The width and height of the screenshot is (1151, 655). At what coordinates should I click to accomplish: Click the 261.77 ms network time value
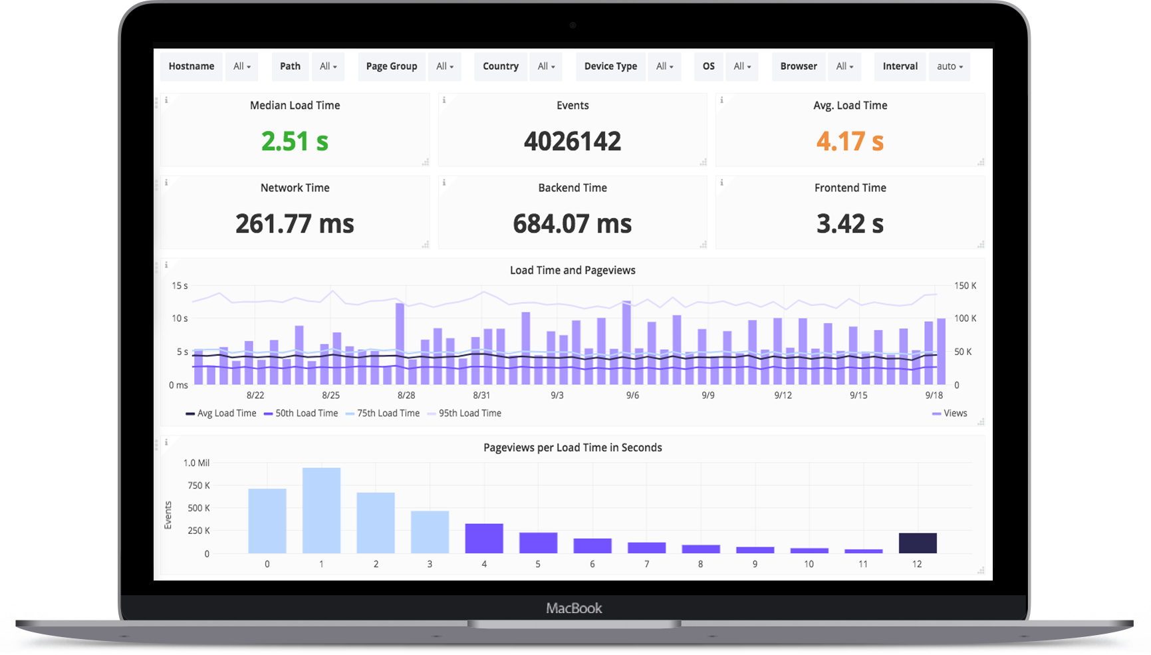point(295,223)
